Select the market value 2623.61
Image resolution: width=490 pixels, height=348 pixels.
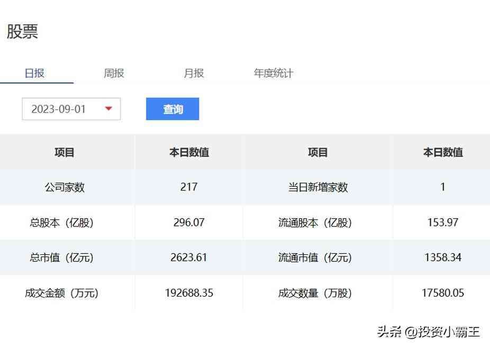coord(188,258)
